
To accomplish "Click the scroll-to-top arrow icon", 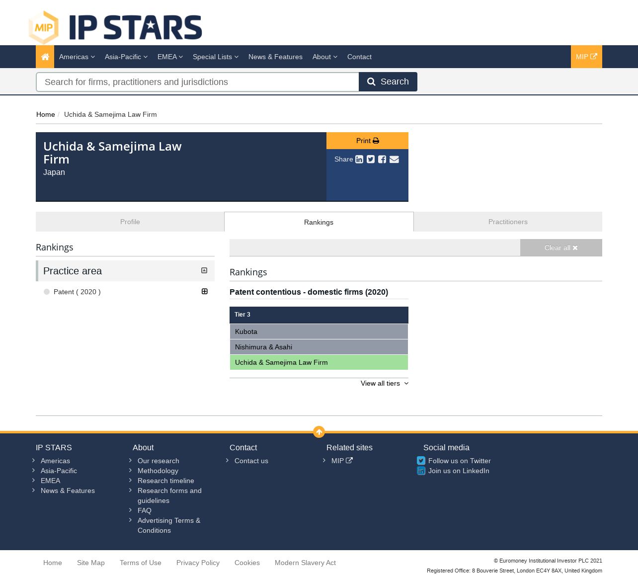I will pyautogui.click(x=319, y=432).
